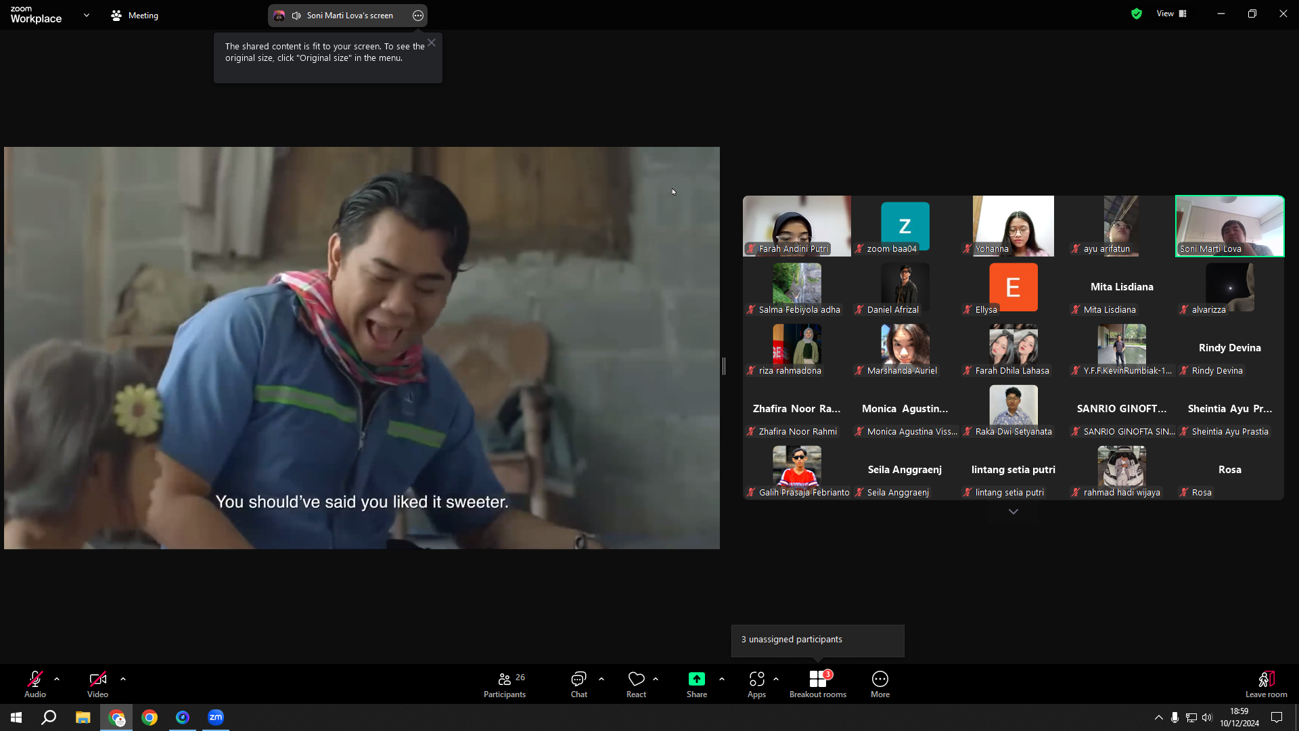Click the Zhafira Noor Rahmi participant tile
1299x731 pixels.
pos(797,409)
